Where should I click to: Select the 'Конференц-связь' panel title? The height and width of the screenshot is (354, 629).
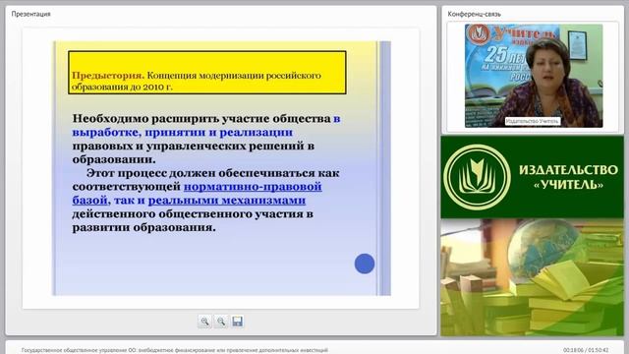pyautogui.click(x=474, y=14)
